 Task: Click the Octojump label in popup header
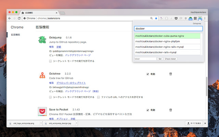(197, 24)
